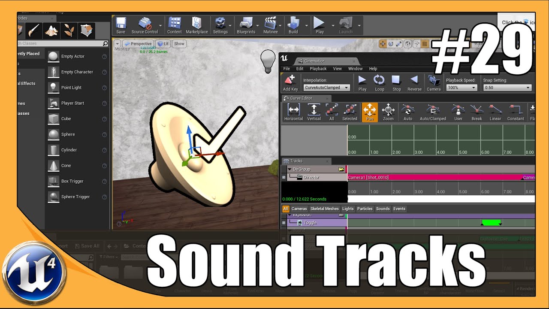Click Add Key in the Matinee window
Viewport: 549px width, 309px height.
coord(290,83)
